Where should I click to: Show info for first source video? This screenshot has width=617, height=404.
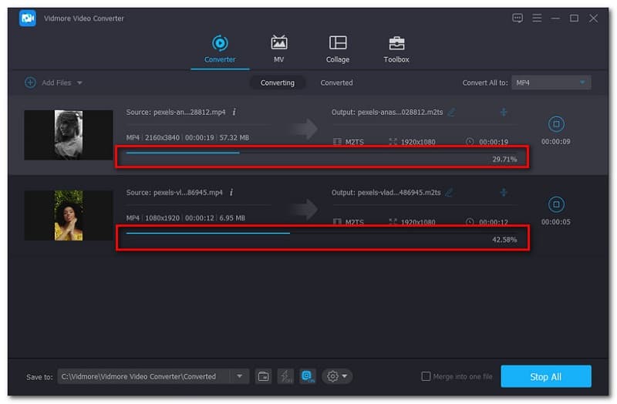[234, 112]
